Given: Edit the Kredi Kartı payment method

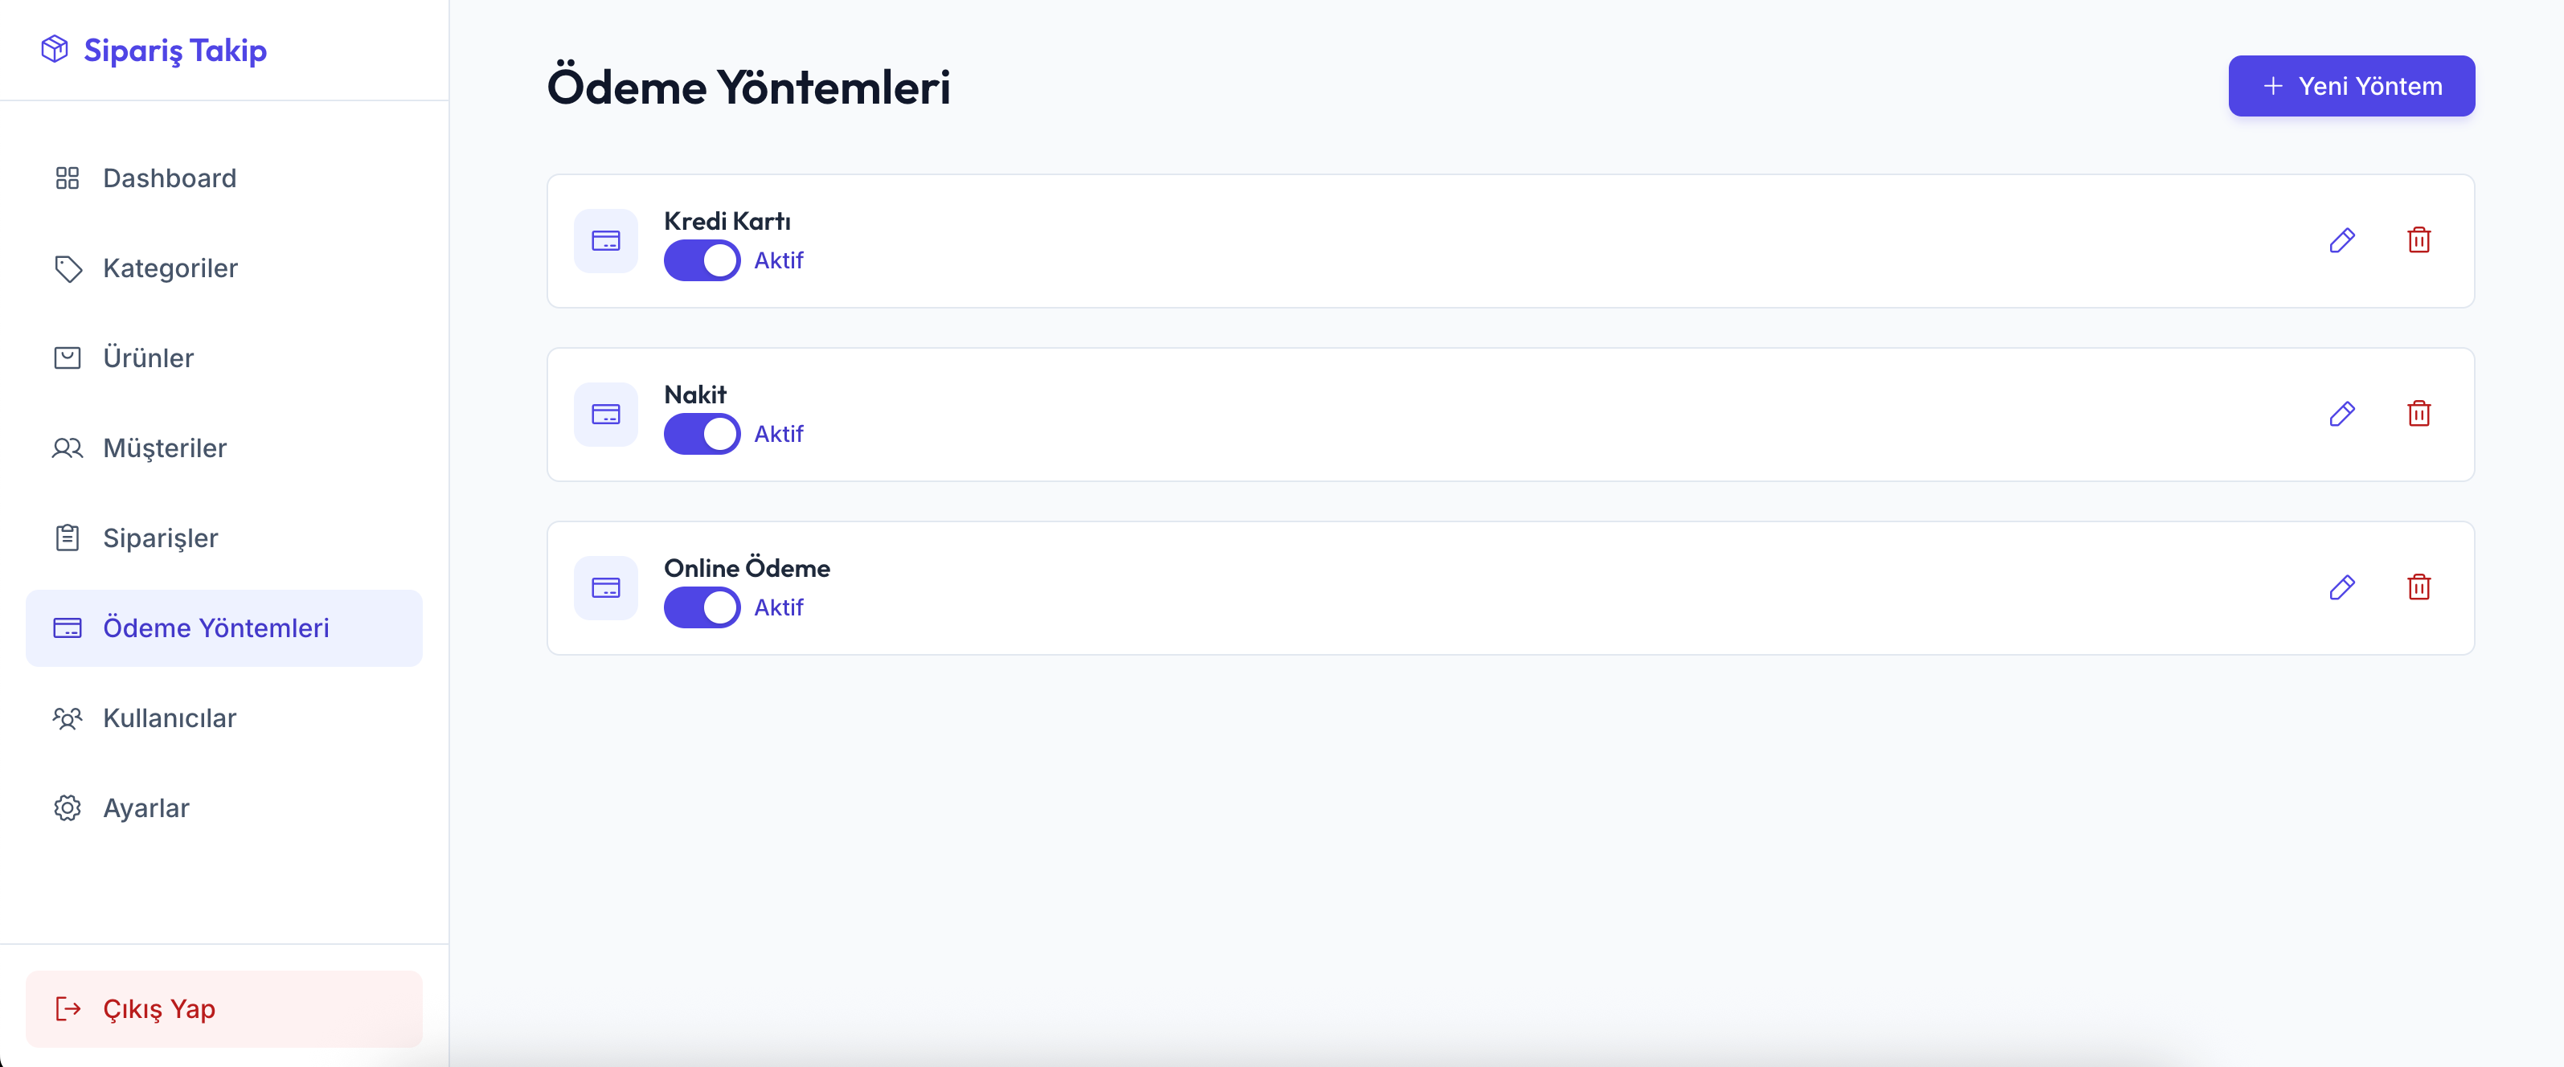Looking at the screenshot, I should click(2342, 240).
